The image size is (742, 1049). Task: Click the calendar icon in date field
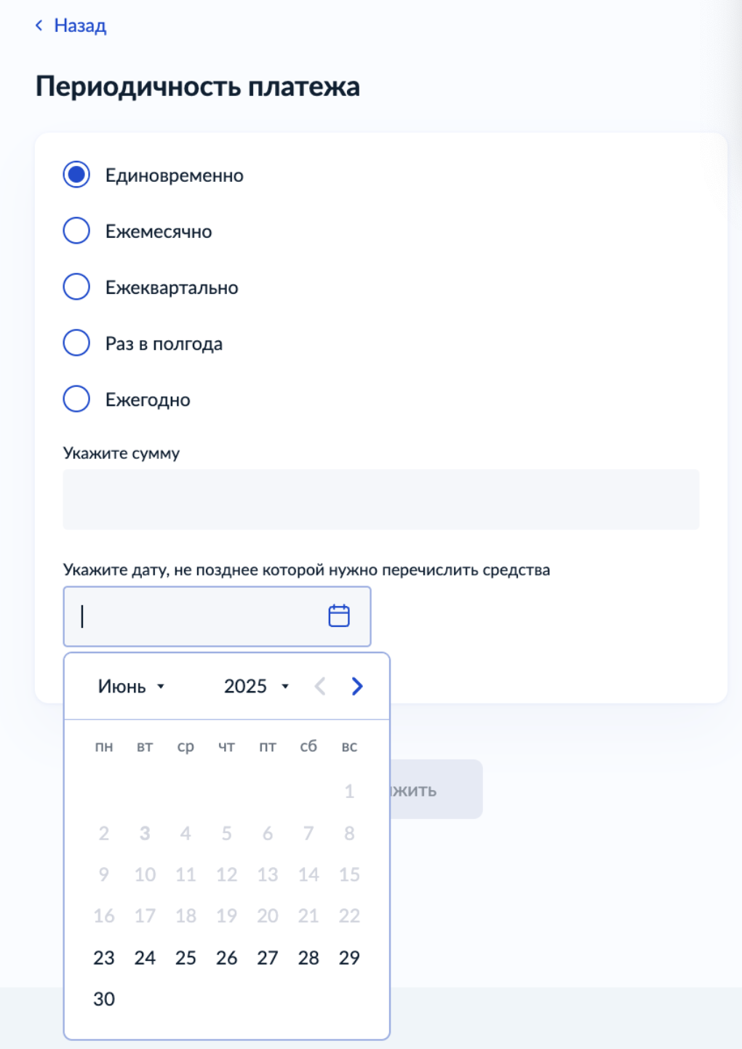click(339, 616)
